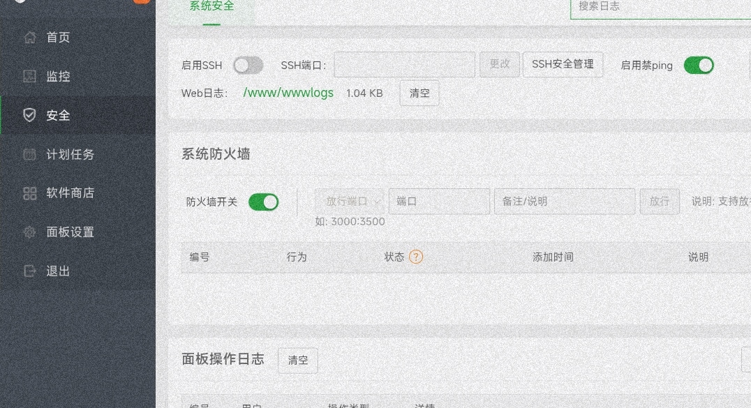The height and width of the screenshot is (408, 751).
Task: Enable the SSH toggle switch
Action: [248, 66]
